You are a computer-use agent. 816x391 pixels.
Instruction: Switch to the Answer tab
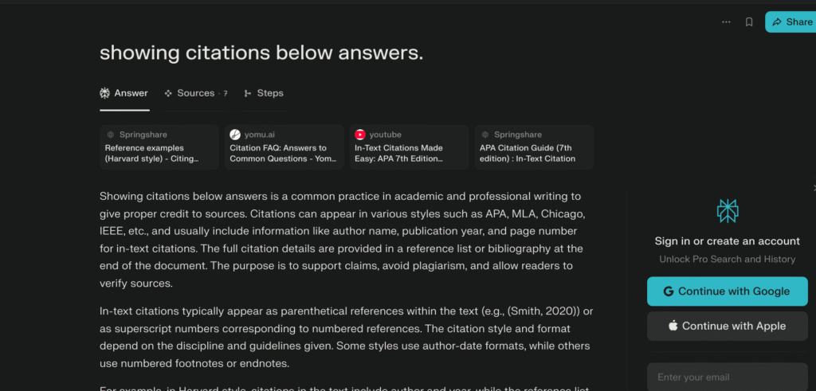(124, 93)
